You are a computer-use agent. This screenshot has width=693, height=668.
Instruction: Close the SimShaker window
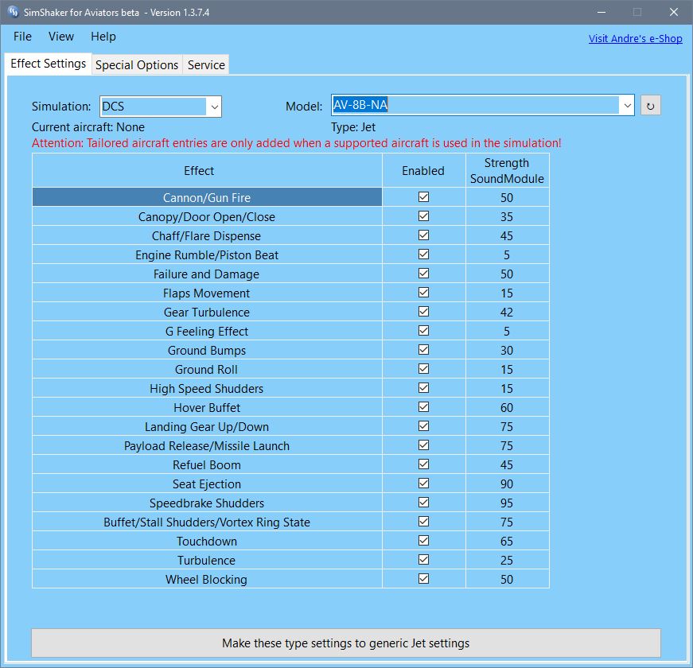point(673,12)
